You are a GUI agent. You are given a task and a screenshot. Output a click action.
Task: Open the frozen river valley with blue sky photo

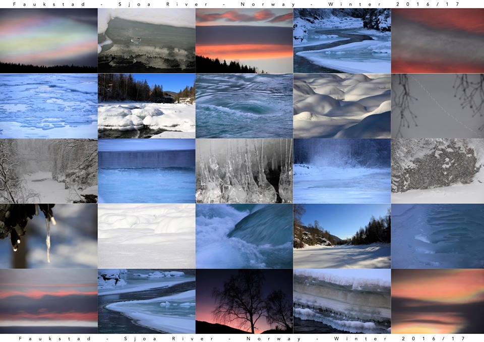pos(342,236)
